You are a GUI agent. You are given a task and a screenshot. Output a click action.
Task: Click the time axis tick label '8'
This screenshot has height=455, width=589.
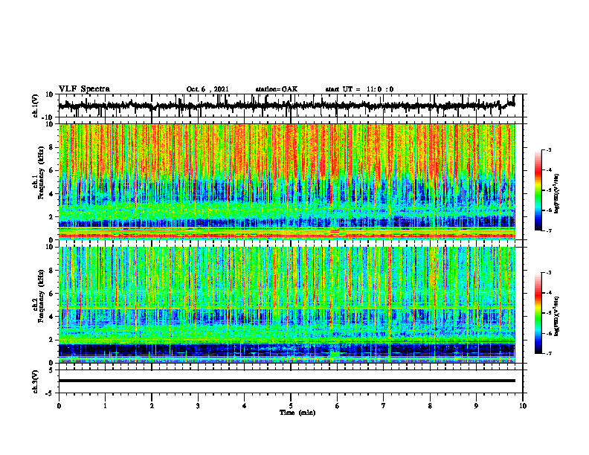430,406
